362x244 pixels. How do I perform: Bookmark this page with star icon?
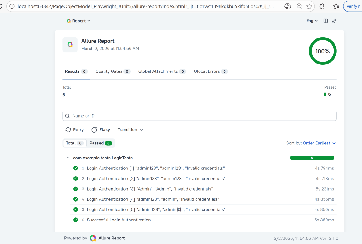pyautogui.click(x=309, y=6)
